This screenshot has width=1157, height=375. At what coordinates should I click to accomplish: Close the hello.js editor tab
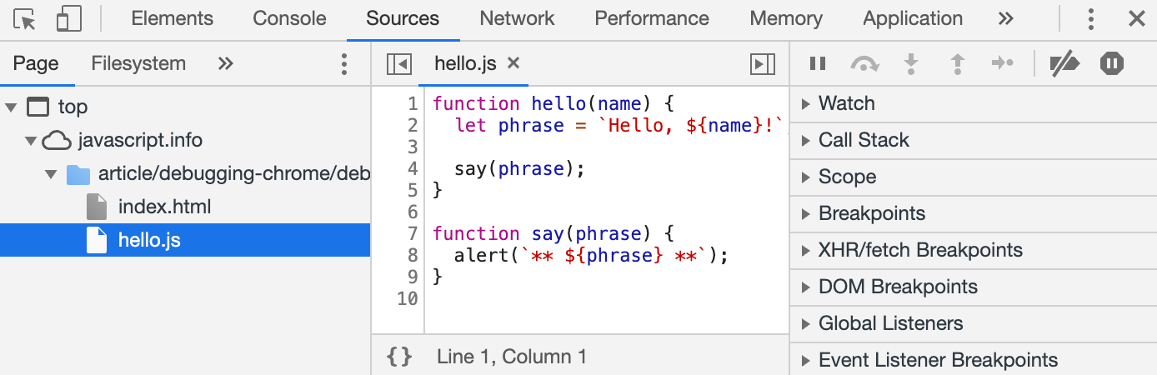513,63
